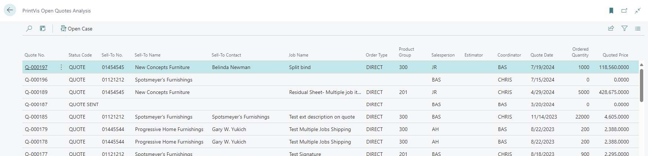The height and width of the screenshot is (156, 648).
Task: Click the bookmark icon
Action: pyautogui.click(x=611, y=11)
